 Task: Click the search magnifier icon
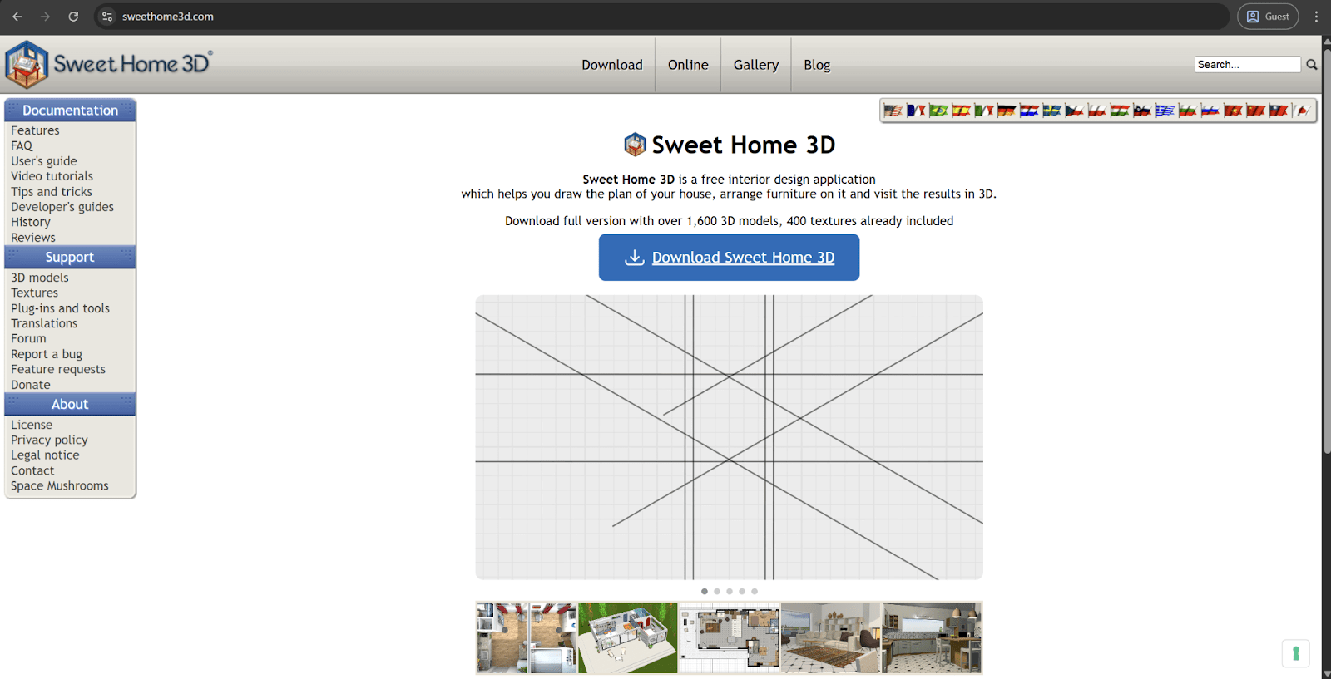coord(1312,65)
